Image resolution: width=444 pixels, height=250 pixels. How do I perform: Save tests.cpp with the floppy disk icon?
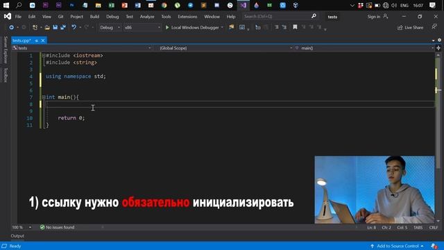[55, 28]
